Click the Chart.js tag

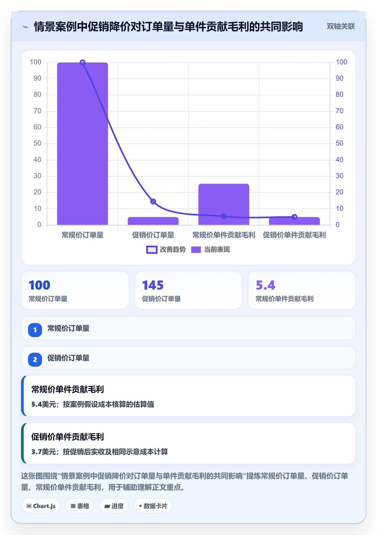[x=41, y=506]
